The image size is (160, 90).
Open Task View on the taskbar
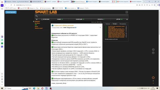click(30, 88)
